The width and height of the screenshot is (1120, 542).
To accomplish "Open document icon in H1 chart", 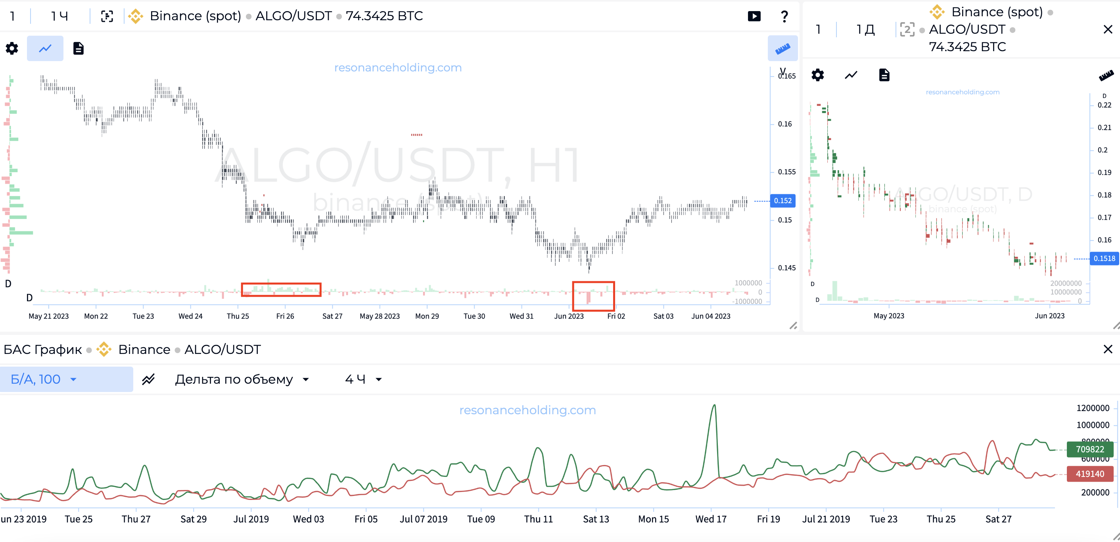I will pyautogui.click(x=78, y=48).
